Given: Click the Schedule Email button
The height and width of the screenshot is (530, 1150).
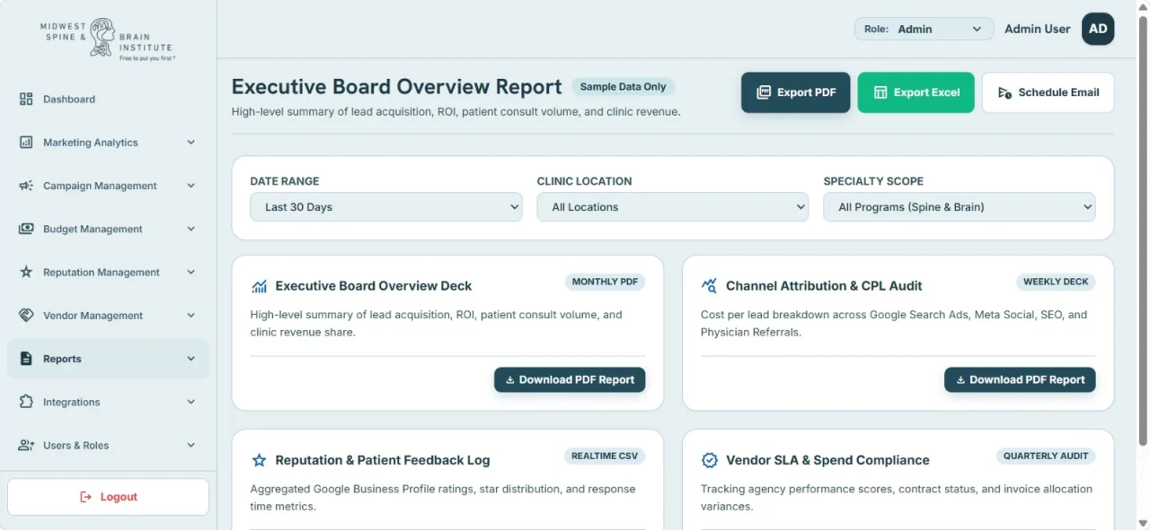Looking at the screenshot, I should pyautogui.click(x=1048, y=92).
